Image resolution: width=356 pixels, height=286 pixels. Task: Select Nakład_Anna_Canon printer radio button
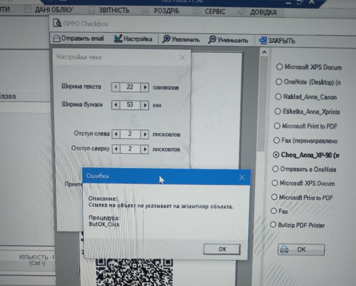pyautogui.click(x=278, y=96)
